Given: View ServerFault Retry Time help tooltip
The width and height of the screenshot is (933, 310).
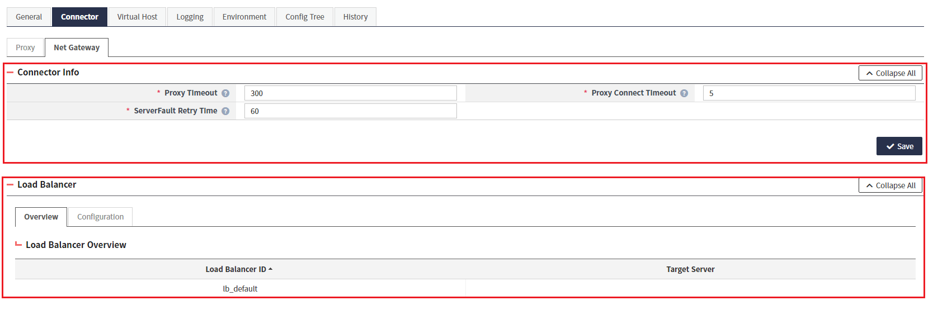Looking at the screenshot, I should click(x=225, y=111).
